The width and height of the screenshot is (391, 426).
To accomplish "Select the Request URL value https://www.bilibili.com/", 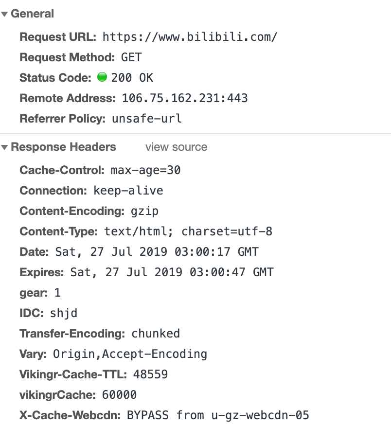I will (x=190, y=37).
